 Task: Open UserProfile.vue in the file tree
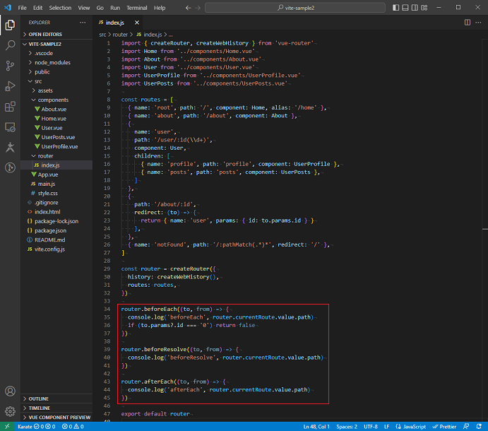(56, 147)
